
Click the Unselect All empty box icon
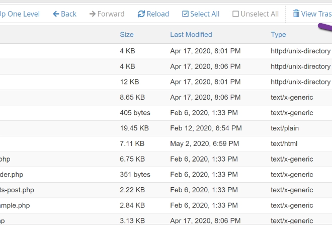235,14
